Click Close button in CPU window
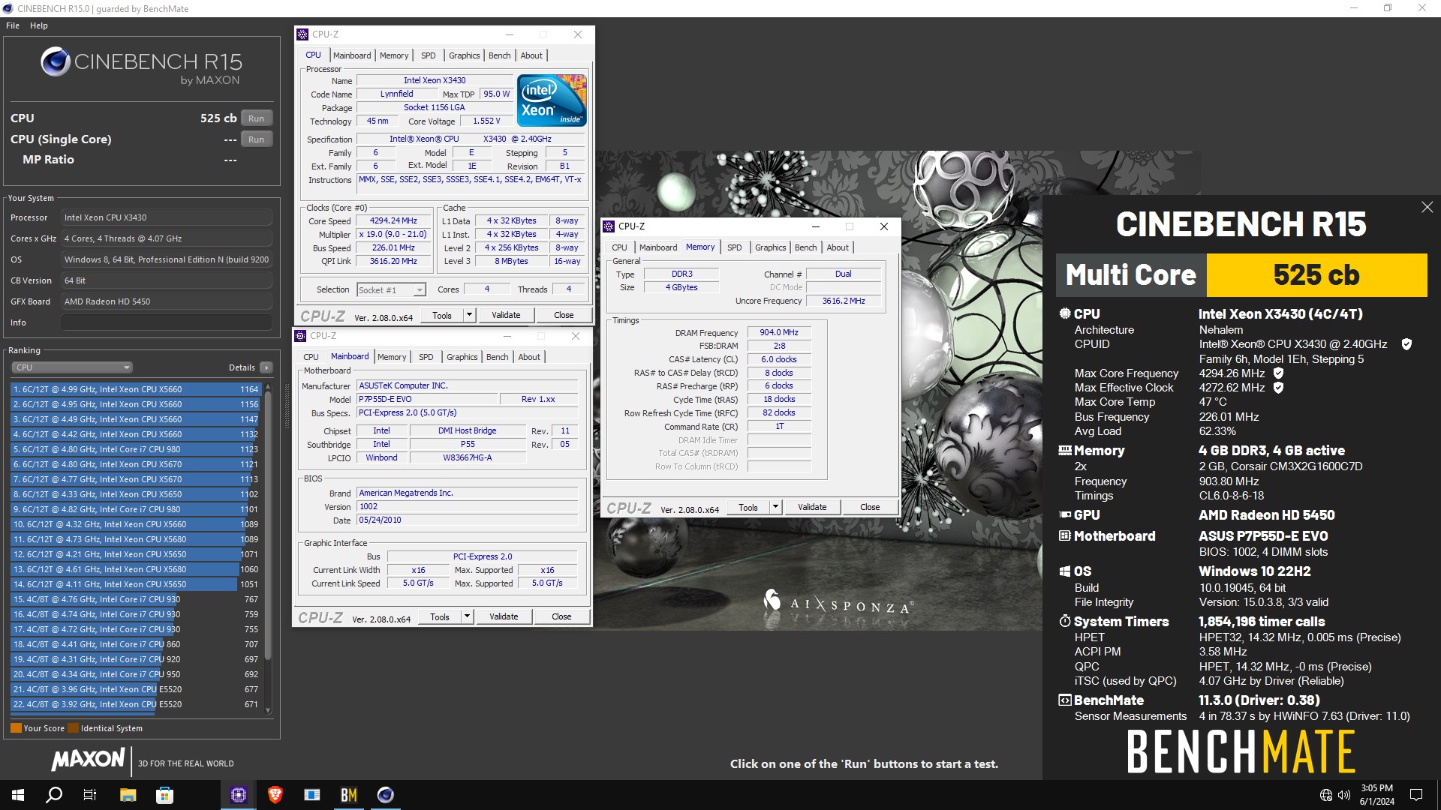This screenshot has width=1441, height=810. coord(564,315)
